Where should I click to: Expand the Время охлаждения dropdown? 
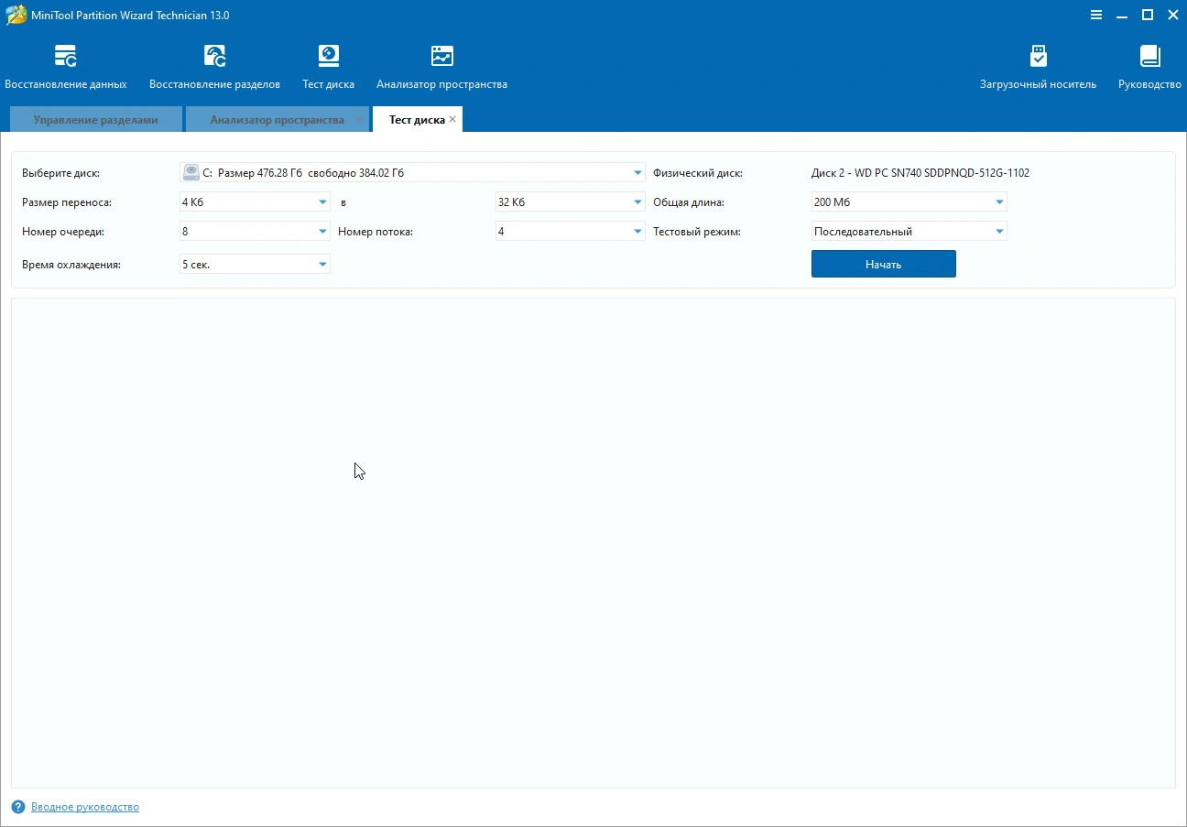tap(322, 265)
